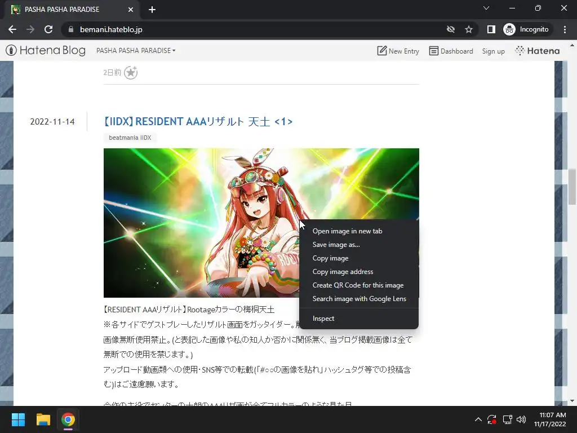This screenshot has height=433, width=577.
Task: Click the scrollbar down arrow
Action: [572, 401]
